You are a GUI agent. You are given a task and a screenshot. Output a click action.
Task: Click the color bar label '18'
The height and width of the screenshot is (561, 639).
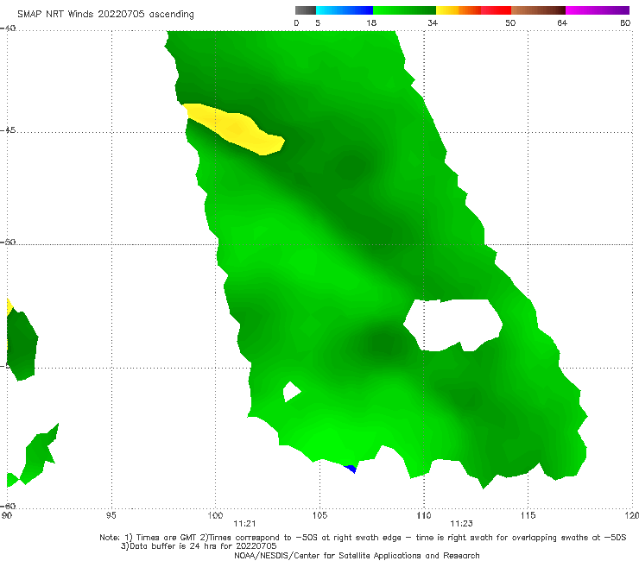click(x=371, y=22)
